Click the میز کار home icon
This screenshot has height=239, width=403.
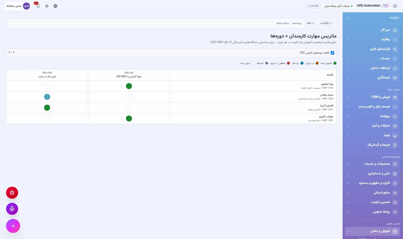click(395, 30)
